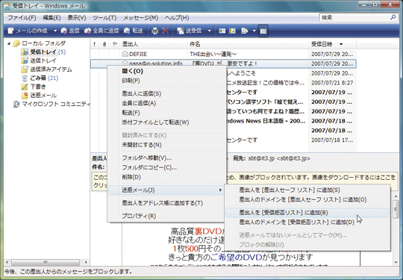Open the Message (メッセージ) menu
Image resolution: width=403 pixels, height=280 pixels.
pyautogui.click(x=140, y=18)
